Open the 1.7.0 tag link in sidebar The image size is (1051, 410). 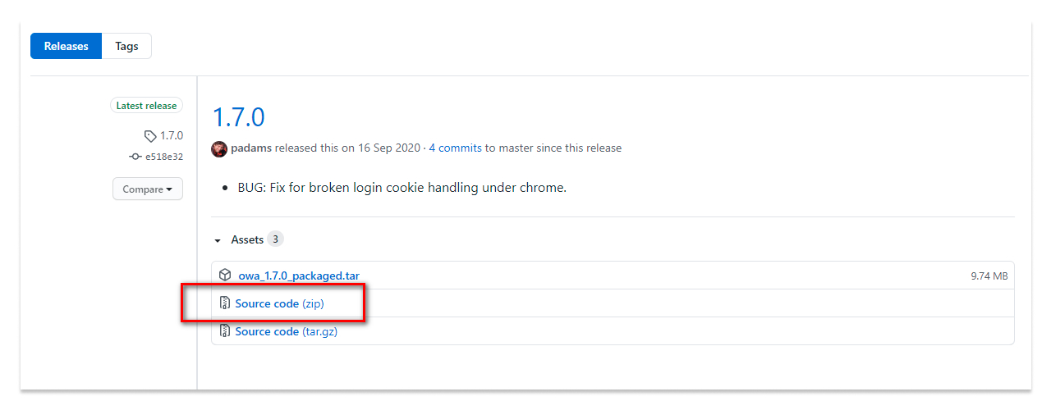(x=172, y=136)
